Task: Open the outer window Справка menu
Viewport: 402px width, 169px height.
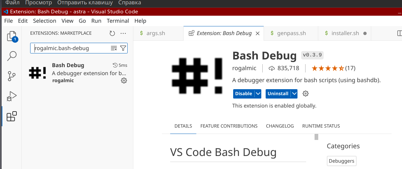Action: pos(129,3)
